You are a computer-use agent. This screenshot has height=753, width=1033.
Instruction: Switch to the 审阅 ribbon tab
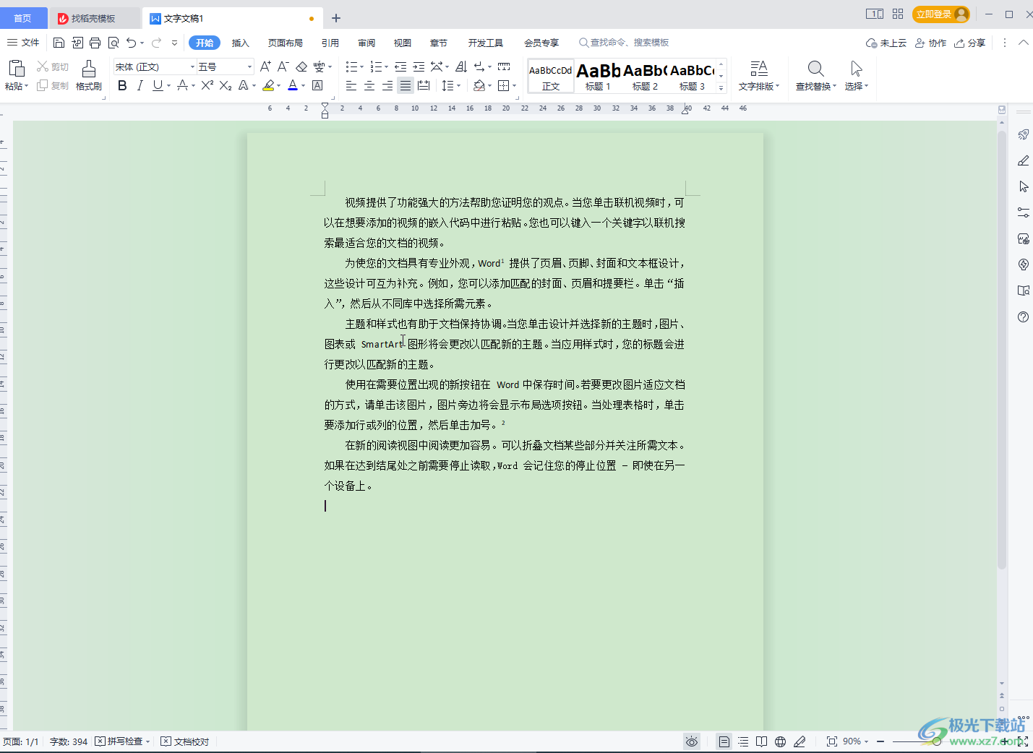pyautogui.click(x=367, y=43)
